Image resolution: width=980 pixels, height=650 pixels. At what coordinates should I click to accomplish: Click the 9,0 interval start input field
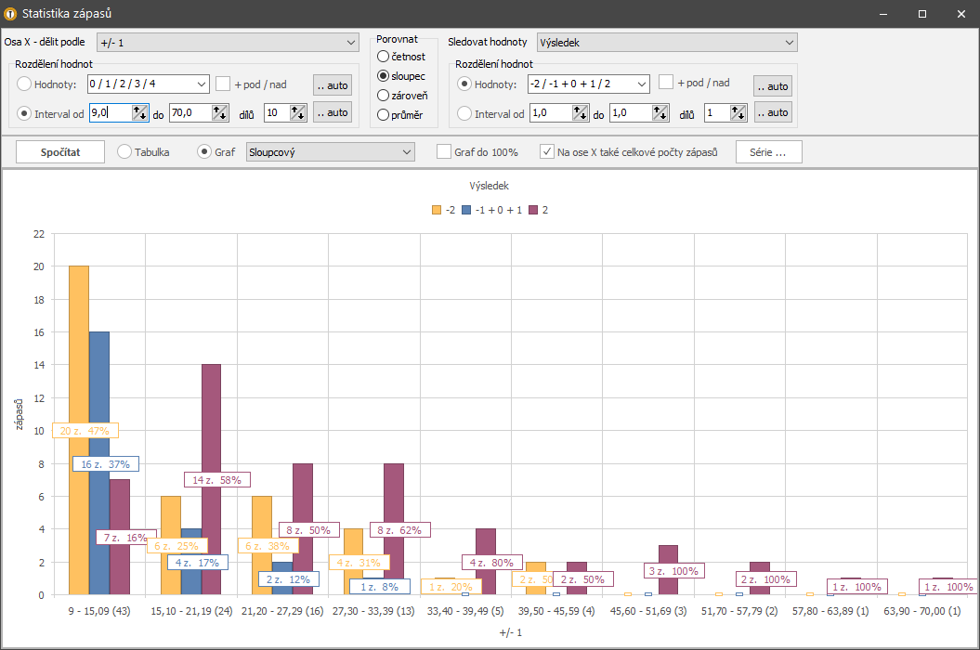click(109, 112)
